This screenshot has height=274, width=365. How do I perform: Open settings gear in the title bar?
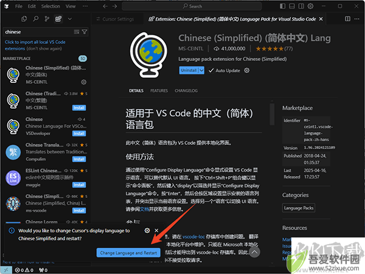coord(310,6)
